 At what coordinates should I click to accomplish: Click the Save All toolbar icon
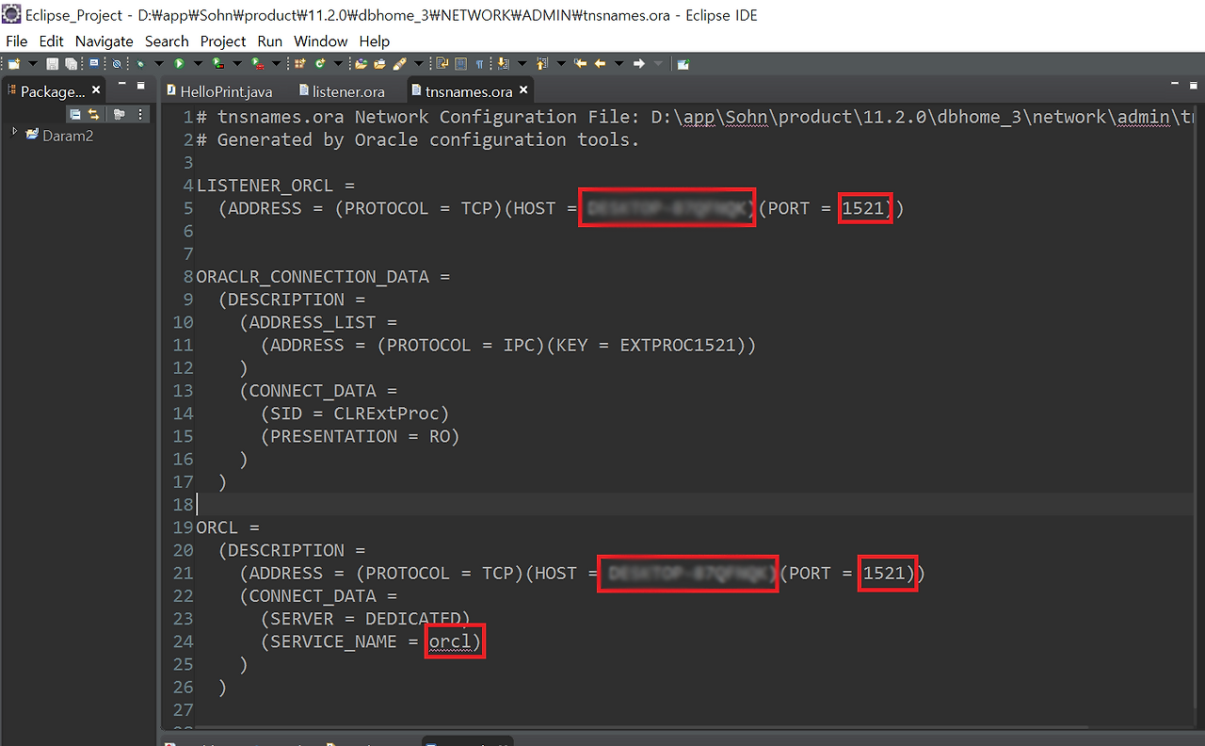pyautogui.click(x=72, y=63)
